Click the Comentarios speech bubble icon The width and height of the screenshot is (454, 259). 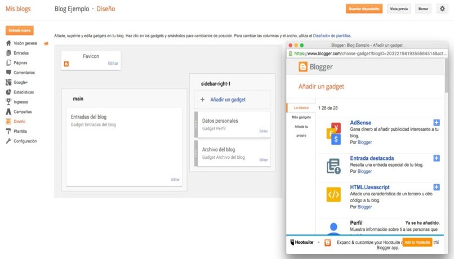point(8,72)
